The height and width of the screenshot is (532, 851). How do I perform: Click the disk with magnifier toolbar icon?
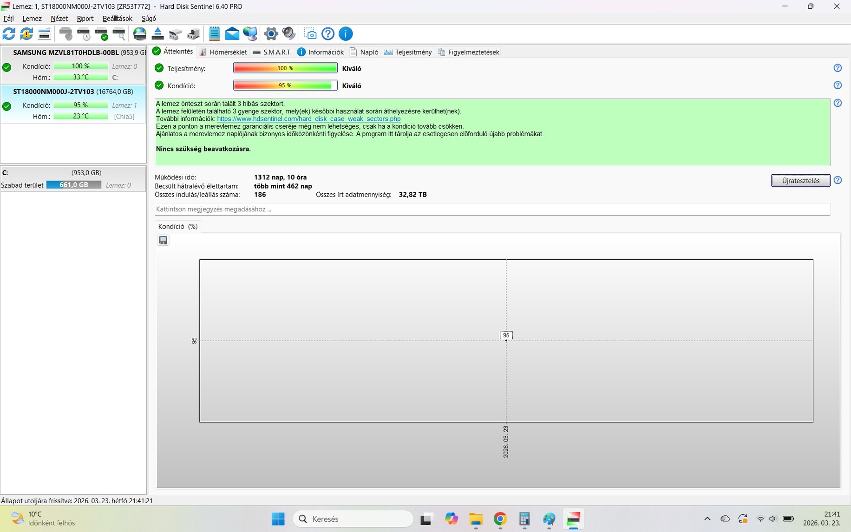tap(119, 34)
